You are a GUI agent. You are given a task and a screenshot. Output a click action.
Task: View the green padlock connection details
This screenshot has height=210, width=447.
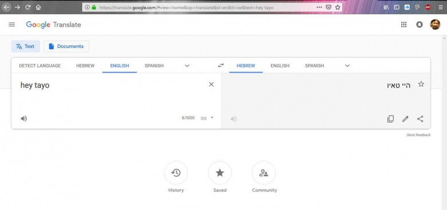pos(94,7)
